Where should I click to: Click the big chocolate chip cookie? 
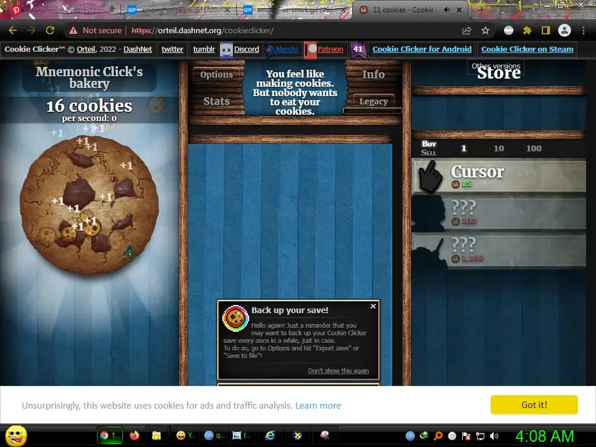(89, 205)
